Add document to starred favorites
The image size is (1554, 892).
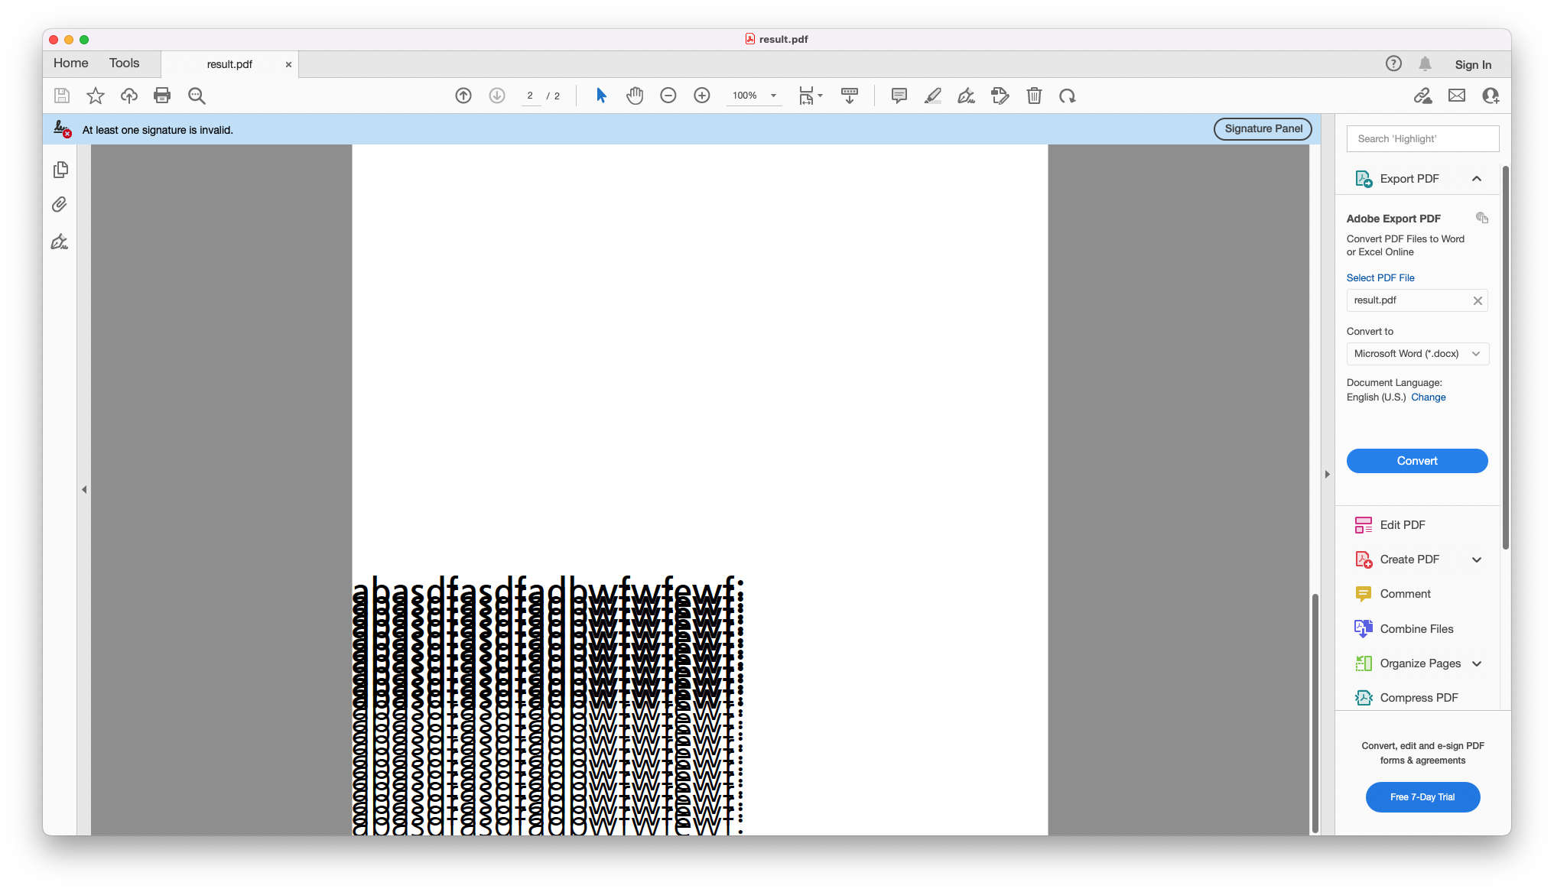pos(96,96)
